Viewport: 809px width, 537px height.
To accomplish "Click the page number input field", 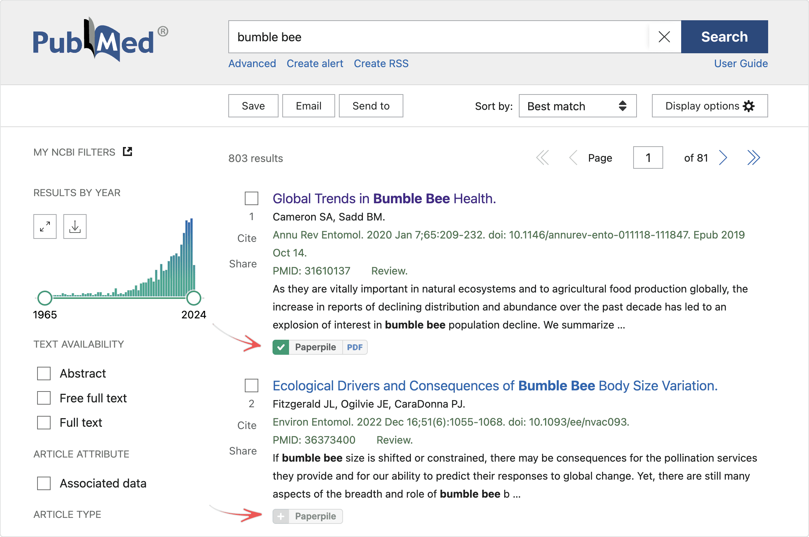I will tap(647, 158).
